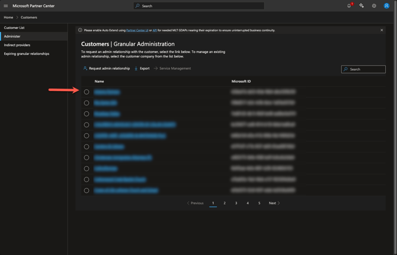The height and width of the screenshot is (255, 397).
Task: Select the second customer radio button
Action: (87, 103)
